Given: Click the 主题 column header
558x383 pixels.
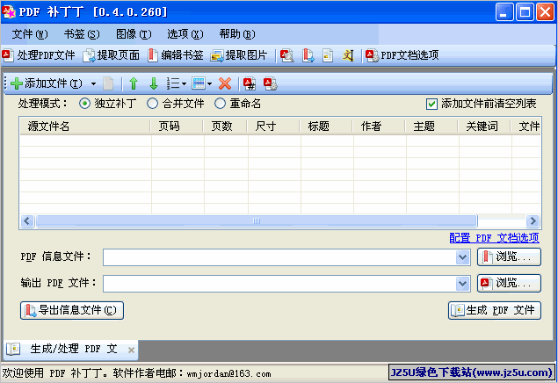Looking at the screenshot, I should pyautogui.click(x=431, y=126).
